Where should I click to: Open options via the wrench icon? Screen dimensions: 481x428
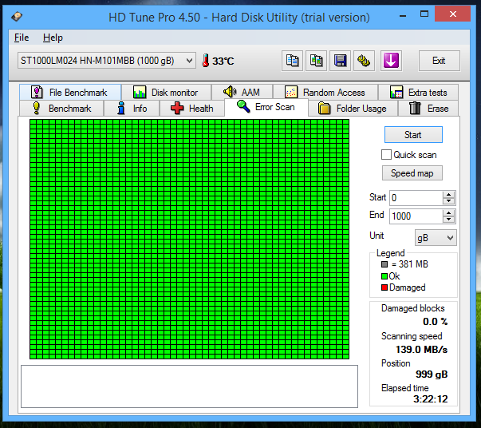point(365,61)
